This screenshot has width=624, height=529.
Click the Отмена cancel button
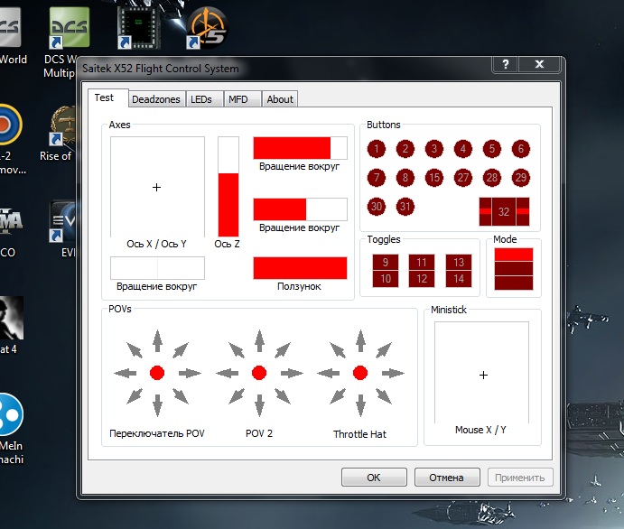[447, 478]
